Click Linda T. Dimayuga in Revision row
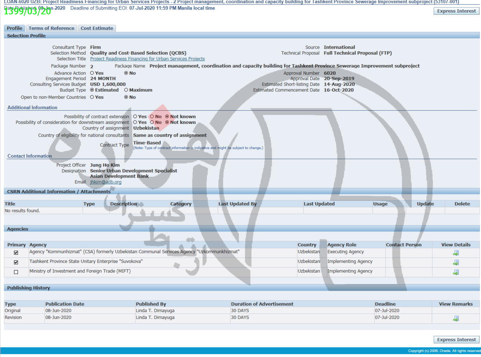Screen dimensions: 481x357 [155, 317]
